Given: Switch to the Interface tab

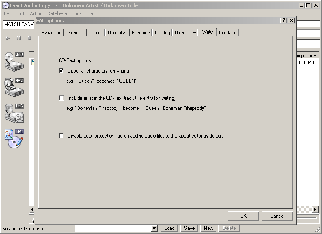Looking at the screenshot, I should (228, 33).
